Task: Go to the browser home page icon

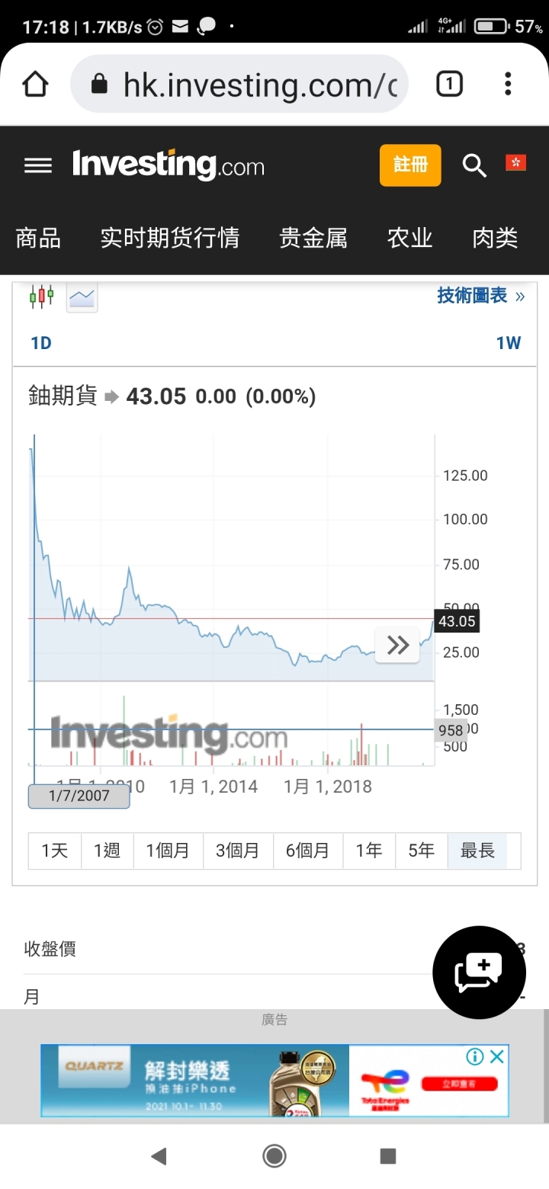Action: 36,84
